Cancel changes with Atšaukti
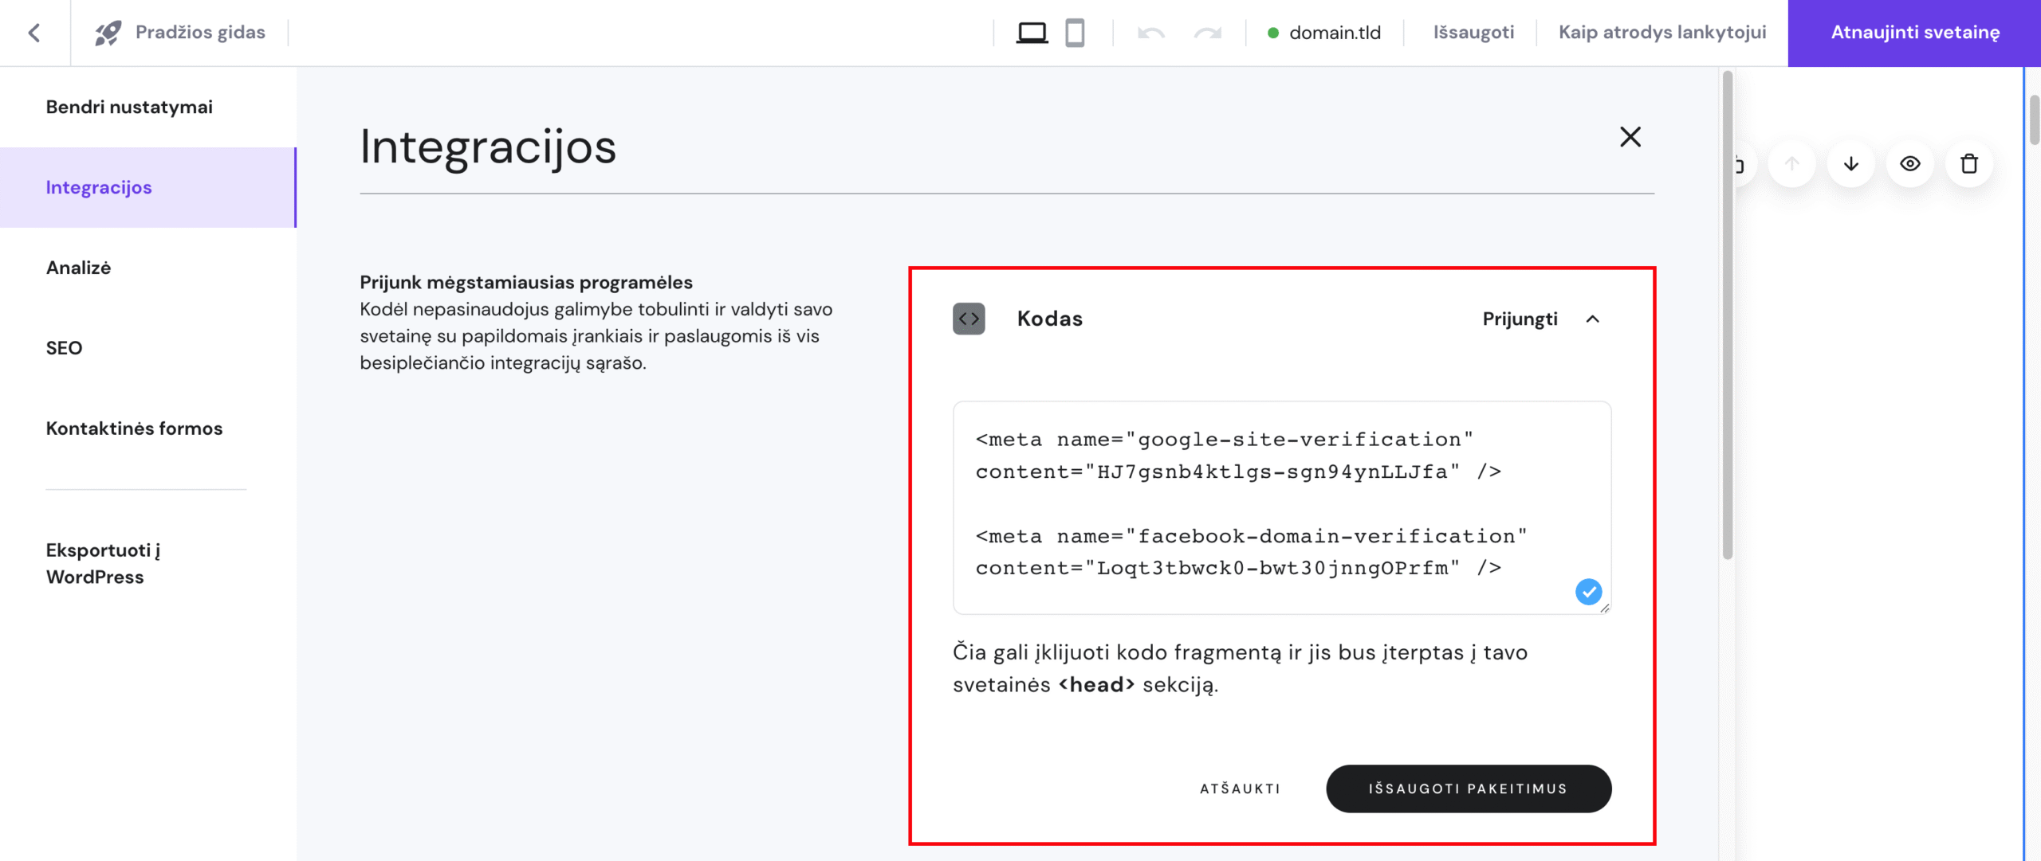The image size is (2041, 861). point(1240,789)
